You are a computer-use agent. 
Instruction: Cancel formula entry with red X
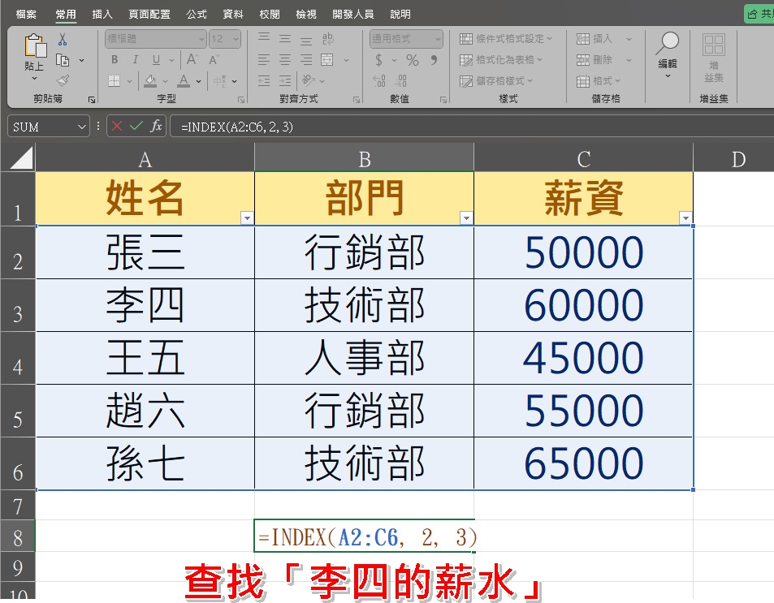(118, 127)
